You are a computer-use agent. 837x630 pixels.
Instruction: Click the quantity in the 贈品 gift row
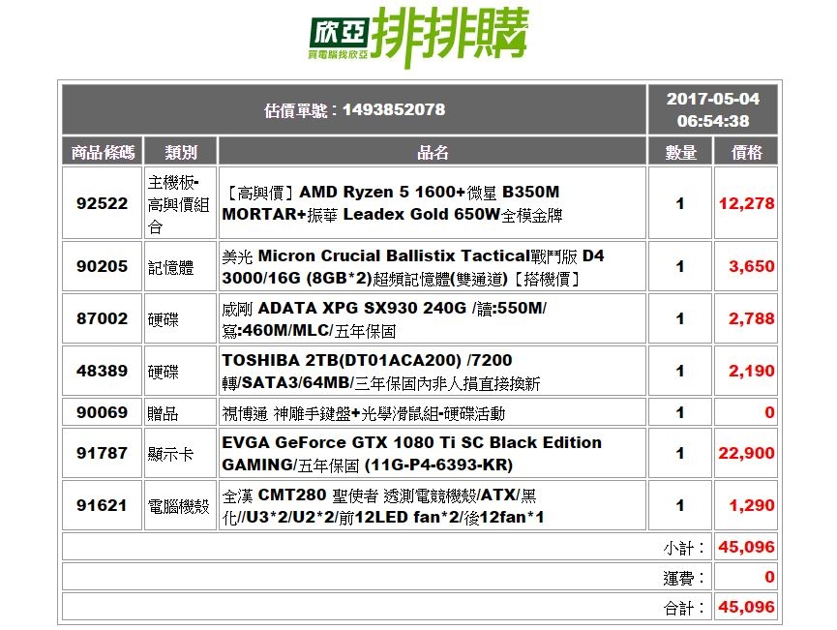click(680, 412)
